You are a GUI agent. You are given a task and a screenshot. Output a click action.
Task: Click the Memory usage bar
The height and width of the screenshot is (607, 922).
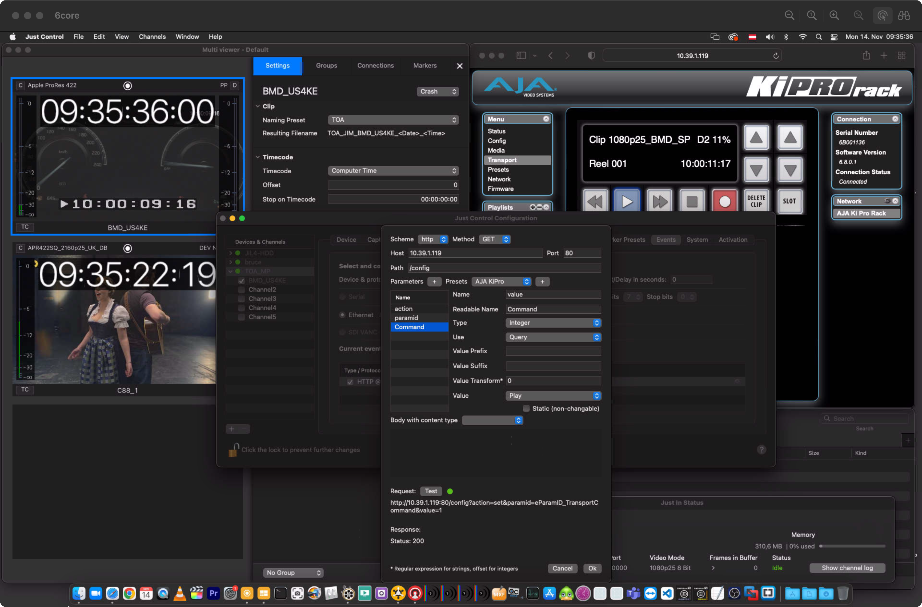(852, 546)
